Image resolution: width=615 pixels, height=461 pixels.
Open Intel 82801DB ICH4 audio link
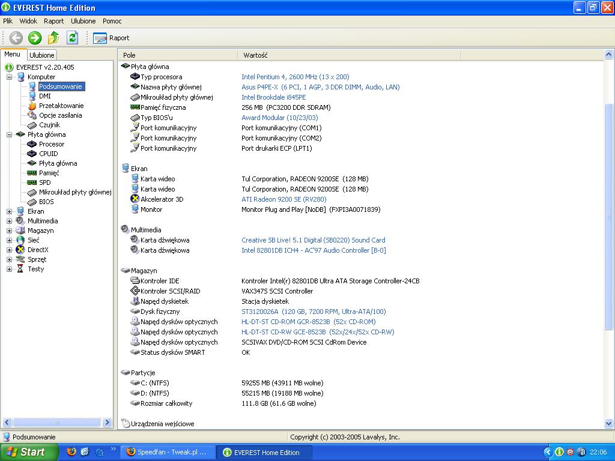pyautogui.click(x=314, y=250)
